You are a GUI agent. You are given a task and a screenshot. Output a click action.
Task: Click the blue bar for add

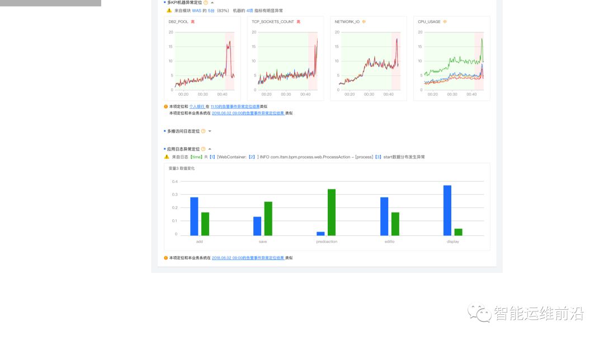point(194,216)
